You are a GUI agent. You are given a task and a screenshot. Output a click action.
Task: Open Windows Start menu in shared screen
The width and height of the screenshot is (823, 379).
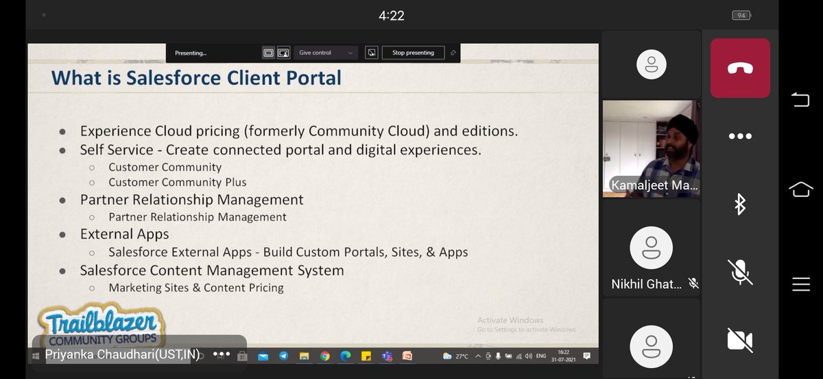36,356
